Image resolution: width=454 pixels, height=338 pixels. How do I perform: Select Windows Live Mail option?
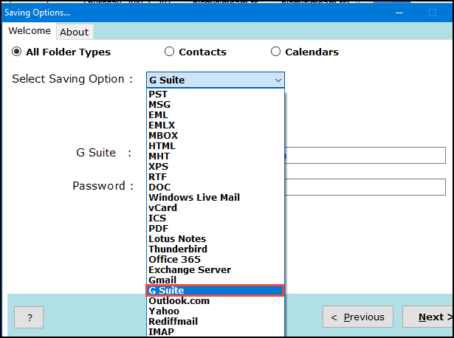click(216, 197)
